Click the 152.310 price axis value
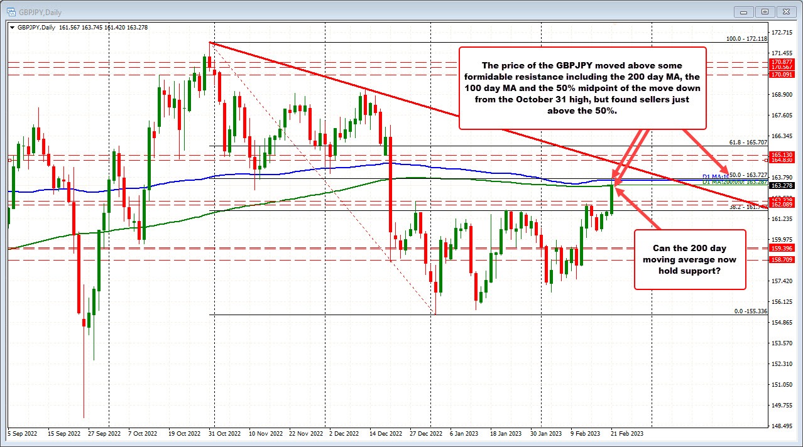The height and width of the screenshot is (447, 803). (x=782, y=364)
